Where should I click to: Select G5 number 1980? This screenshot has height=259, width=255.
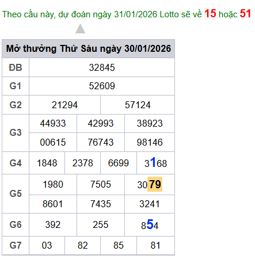pos(53,185)
